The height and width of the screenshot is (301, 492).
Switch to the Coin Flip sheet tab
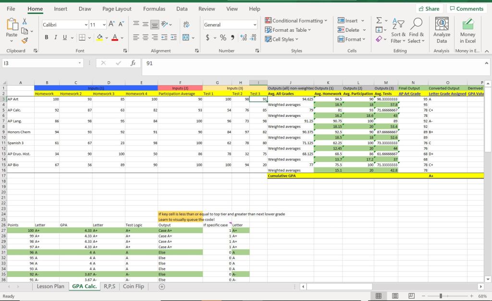pyautogui.click(x=133, y=287)
